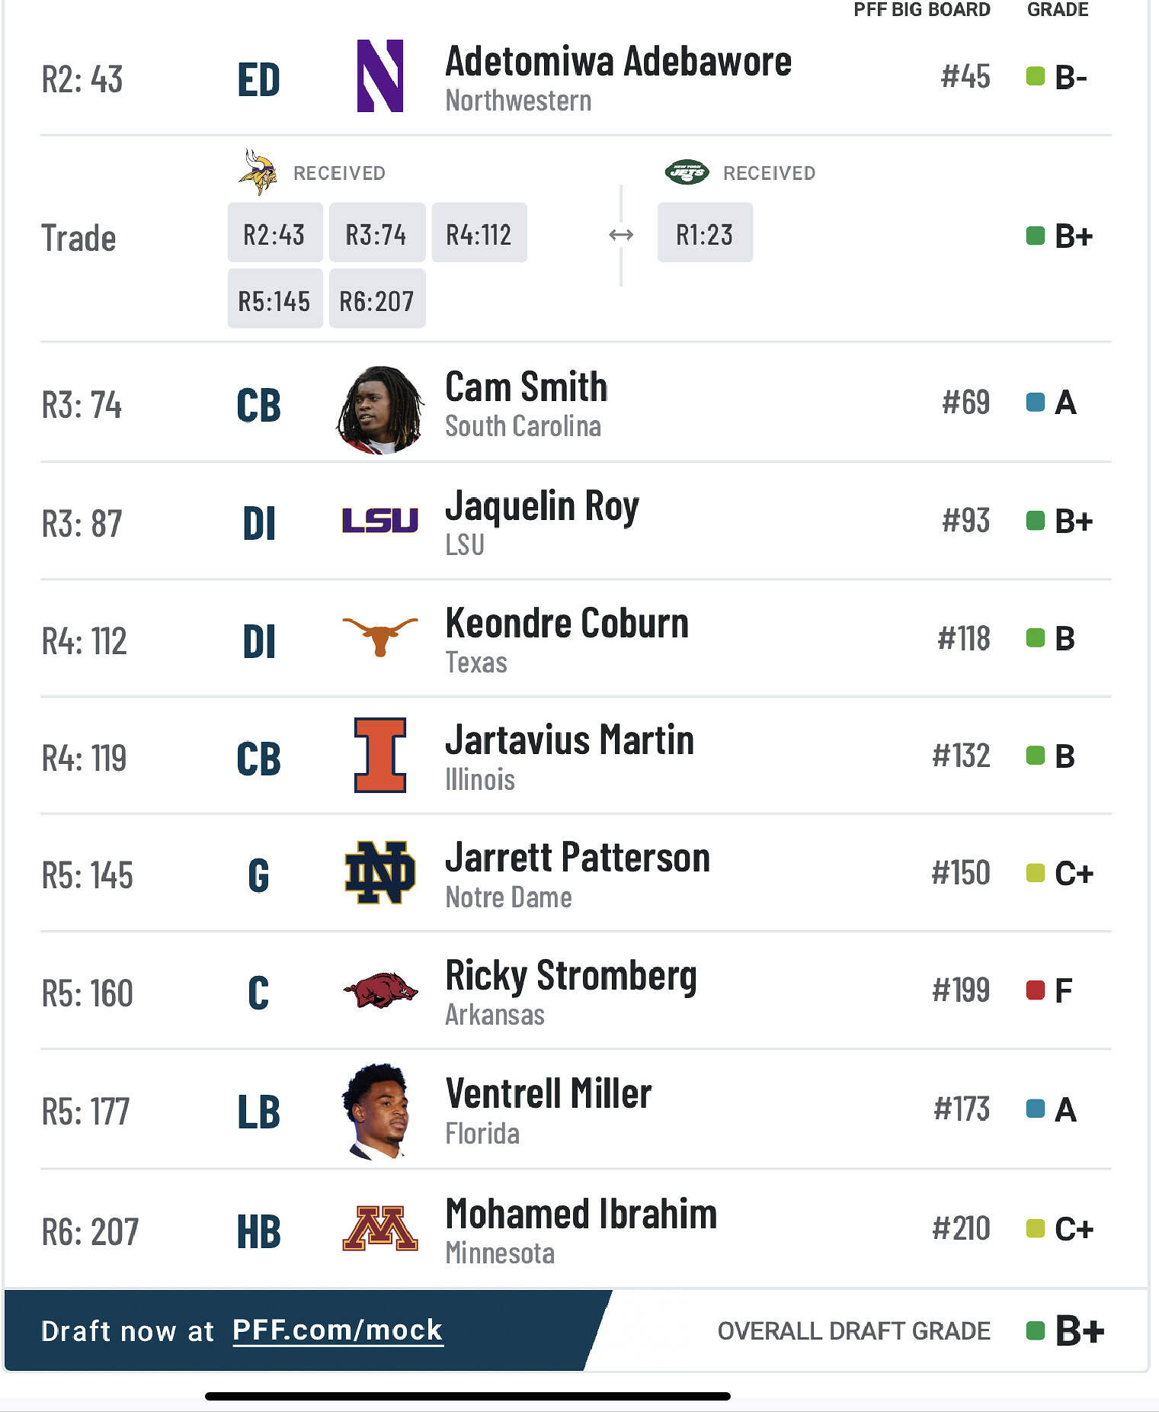The height and width of the screenshot is (1412, 1159).
Task: Open the PFF.com/mock link
Action: (x=338, y=1330)
